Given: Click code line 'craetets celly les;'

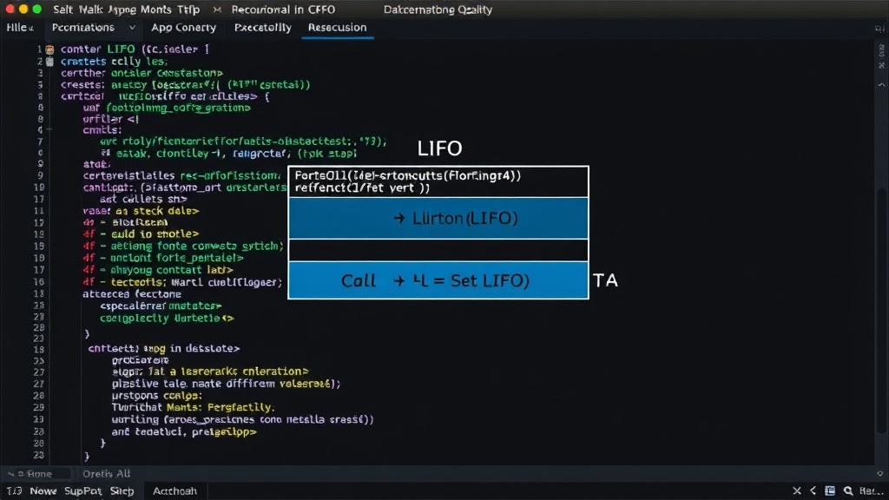Looking at the screenshot, I should coord(114,62).
